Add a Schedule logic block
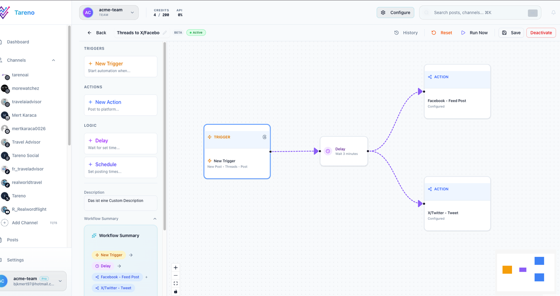Image resolution: width=560 pixels, height=296 pixels. 120,167
